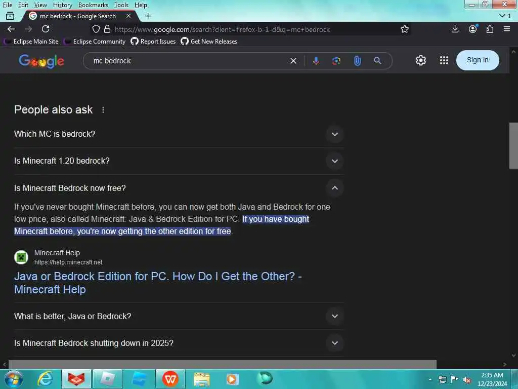Sign in to Google account
This screenshot has width=518, height=389.
coord(478,60)
